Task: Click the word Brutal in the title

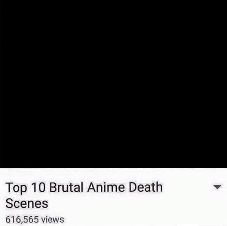Action: [66, 187]
